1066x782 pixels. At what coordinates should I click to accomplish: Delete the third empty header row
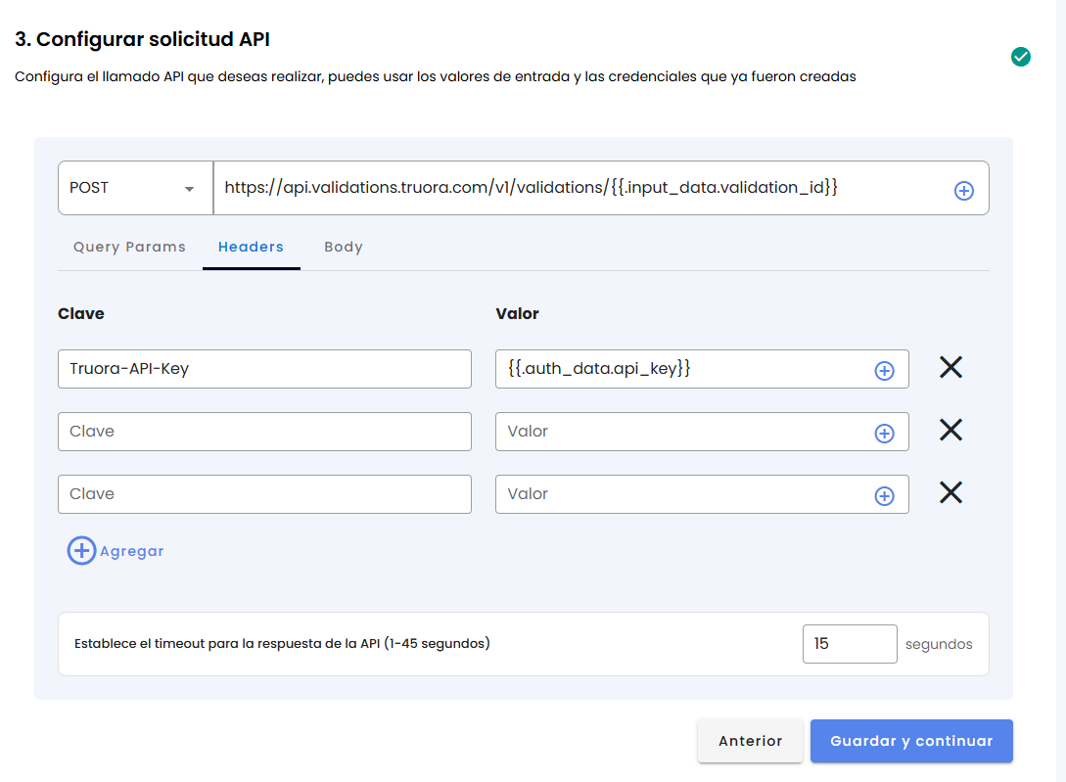click(950, 493)
